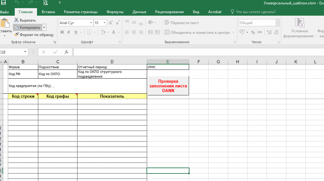Image resolution: width=324 pixels, height=181 pixels.
Task: Open the fill color bucket swatch
Action: click(103, 32)
